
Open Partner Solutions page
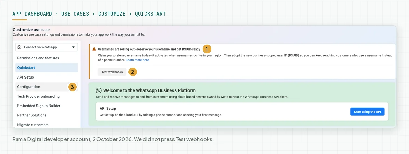47,115
